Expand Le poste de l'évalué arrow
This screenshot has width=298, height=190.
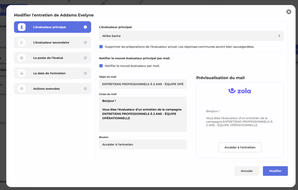(85, 58)
